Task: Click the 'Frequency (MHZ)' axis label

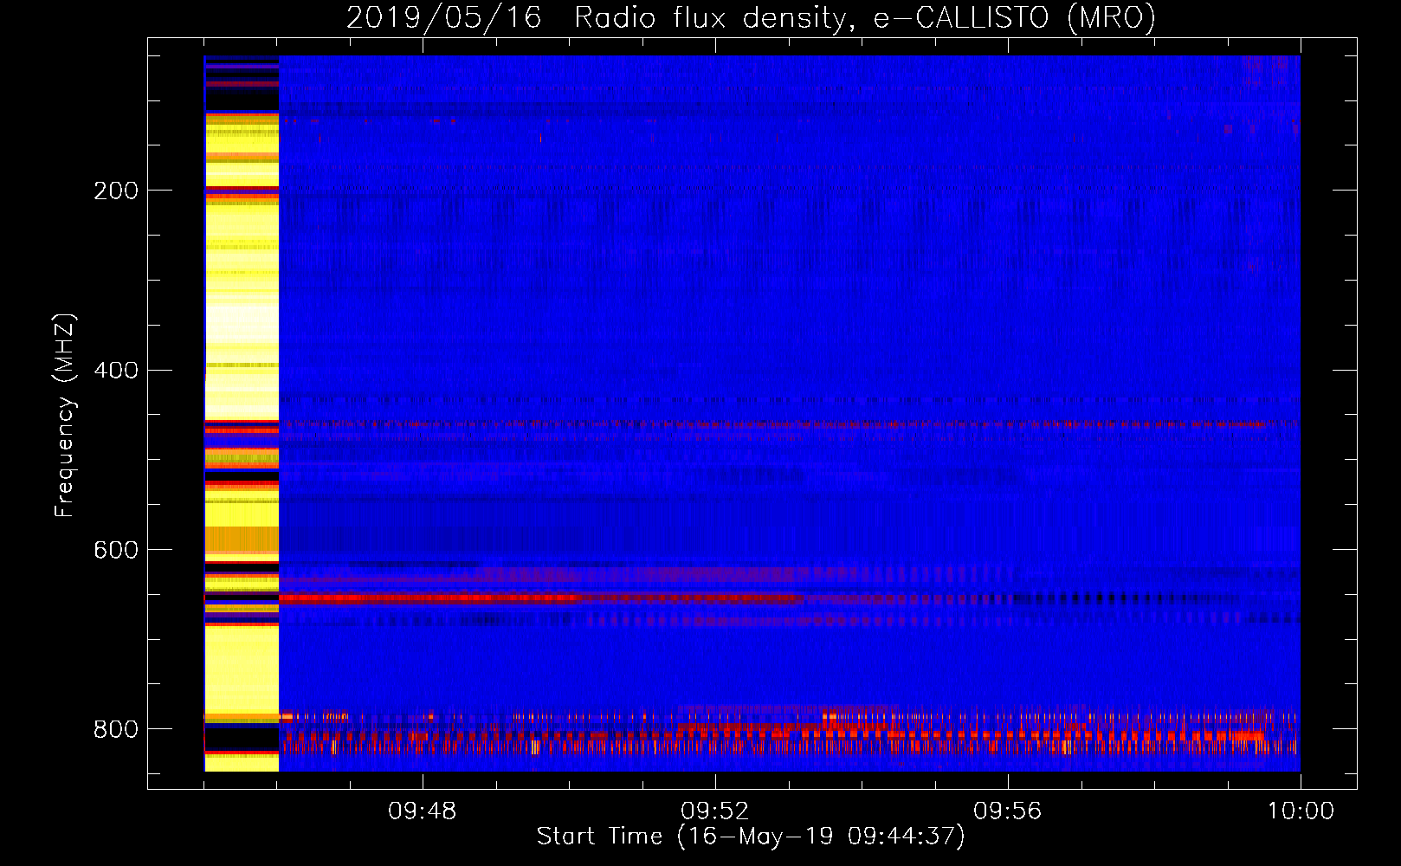Action: (65, 415)
